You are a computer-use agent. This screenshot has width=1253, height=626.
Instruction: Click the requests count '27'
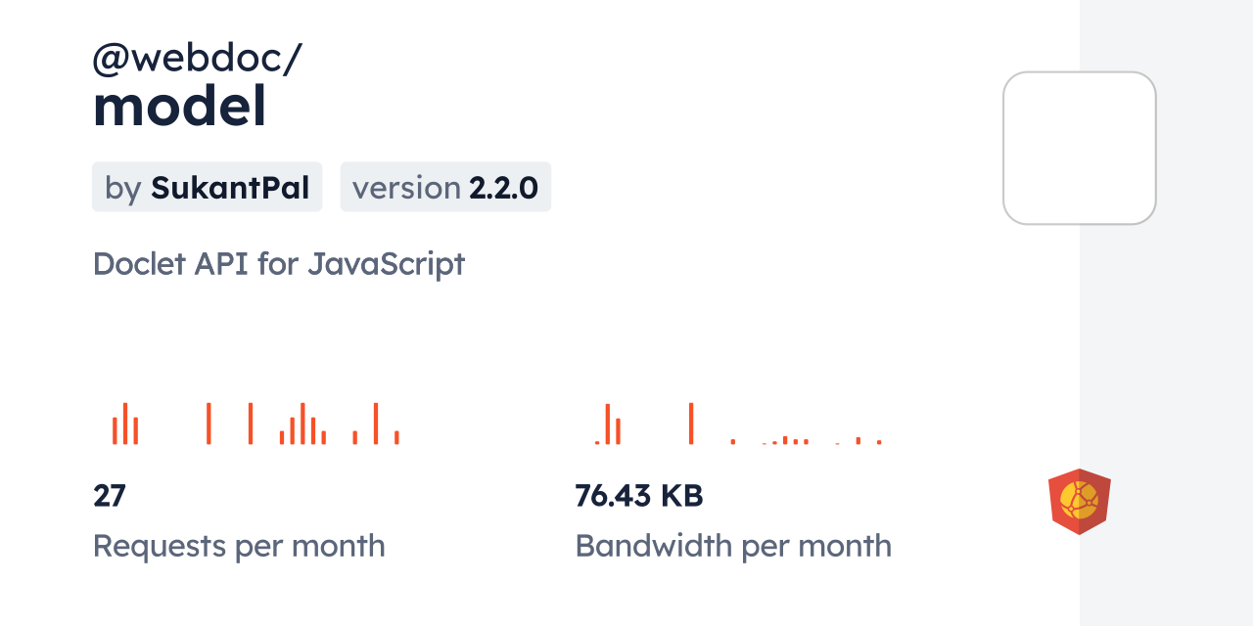point(110,496)
